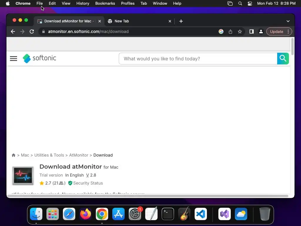This screenshot has width=301, height=226.
Task: Toggle the Chrome side panel
Action: click(252, 31)
